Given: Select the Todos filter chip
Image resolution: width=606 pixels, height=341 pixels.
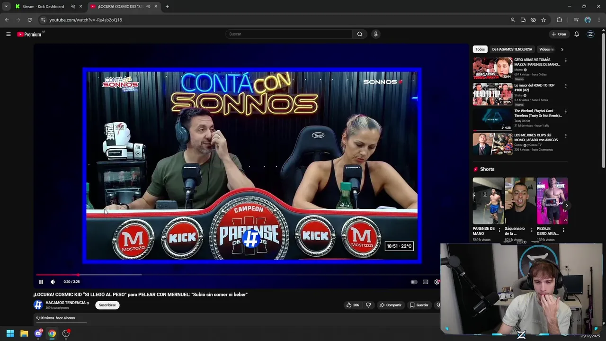Looking at the screenshot, I should coord(480,49).
